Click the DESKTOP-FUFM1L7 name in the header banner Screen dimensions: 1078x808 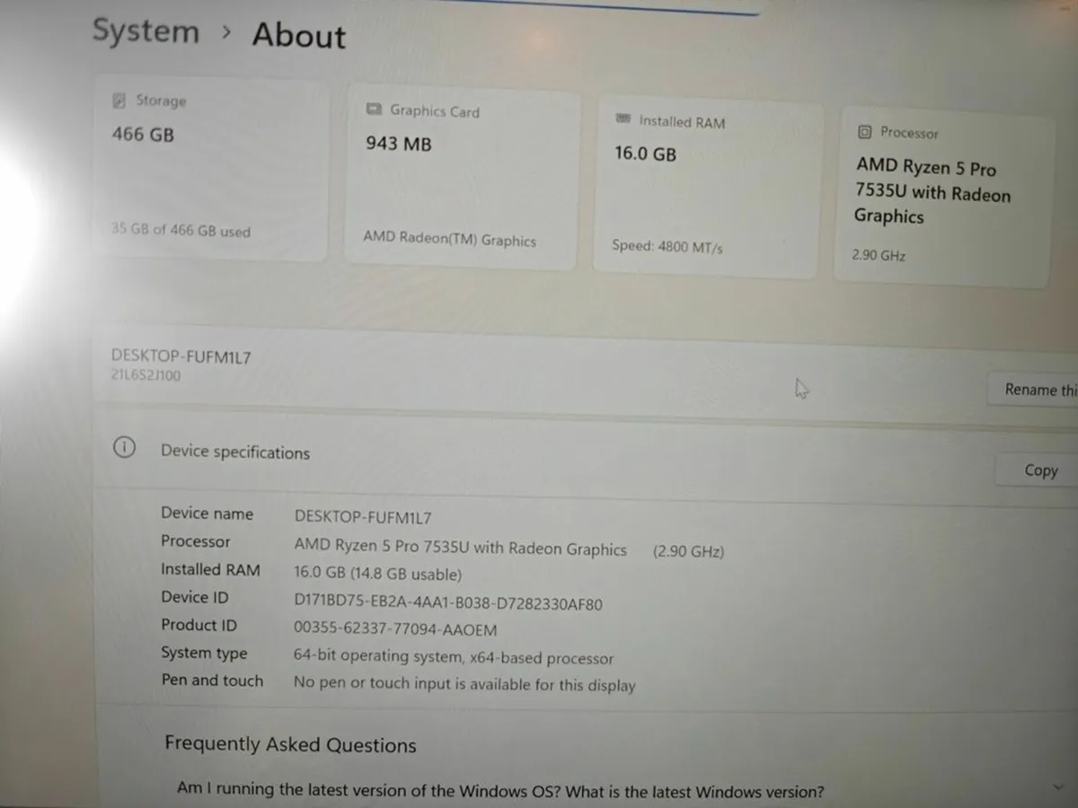tap(181, 356)
